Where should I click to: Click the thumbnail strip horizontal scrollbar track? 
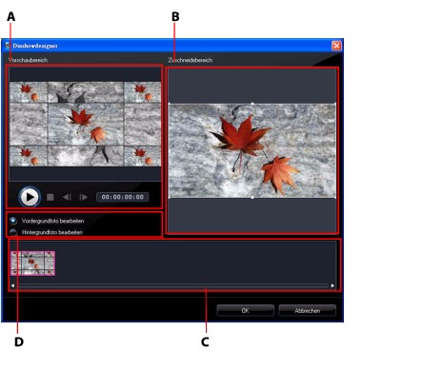tap(172, 285)
